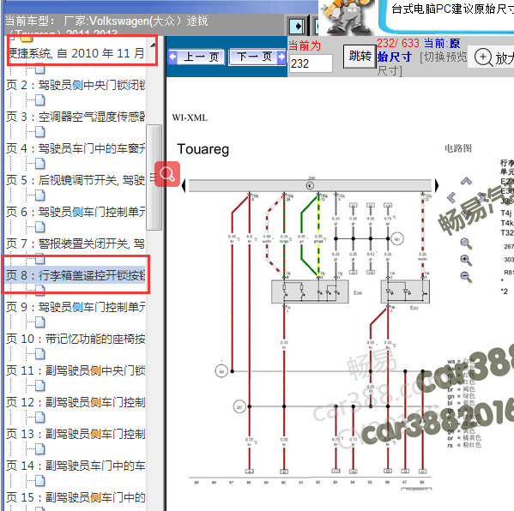Click the tree panel vertical scrollbar thumb

point(154,177)
